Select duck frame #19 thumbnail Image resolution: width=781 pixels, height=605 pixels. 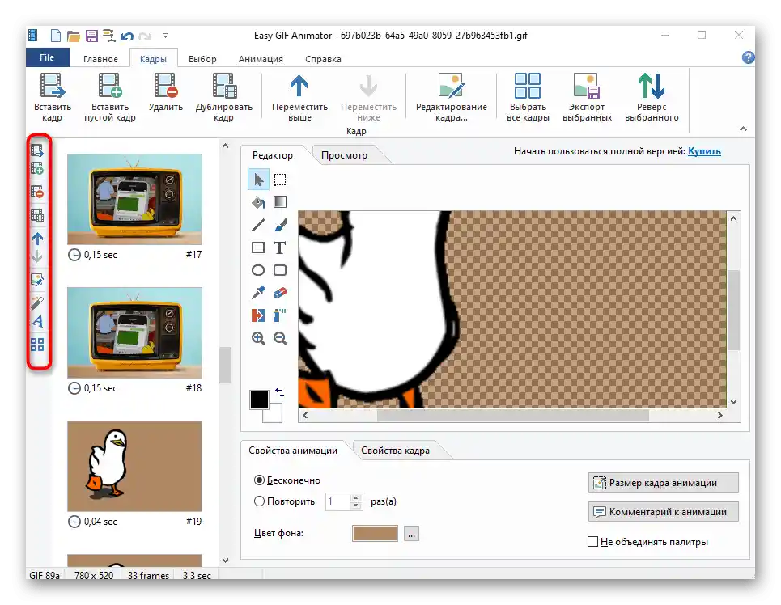point(134,466)
